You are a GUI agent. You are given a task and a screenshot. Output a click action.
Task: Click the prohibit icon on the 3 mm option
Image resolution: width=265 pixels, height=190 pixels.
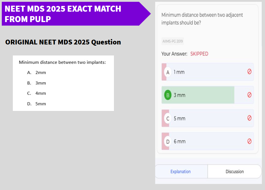pos(249,95)
